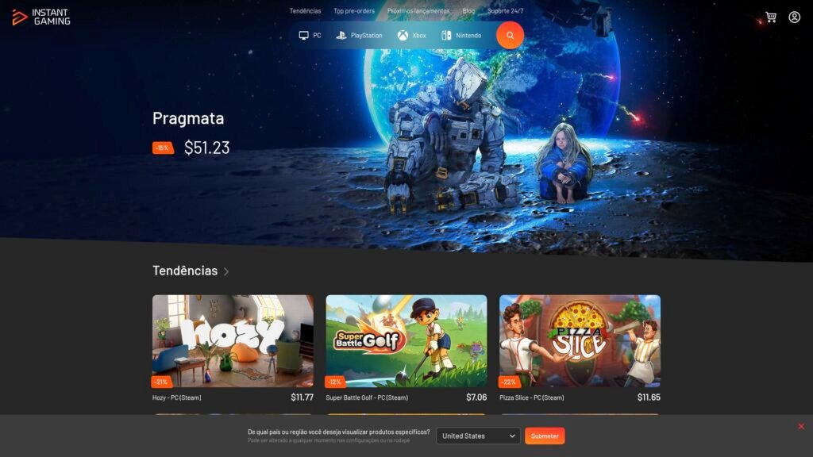The image size is (813, 457).
Task: Click the Instant Gaming logo
Action: (x=41, y=17)
